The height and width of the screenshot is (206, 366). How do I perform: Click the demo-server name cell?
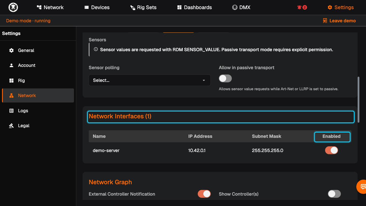coord(106,151)
